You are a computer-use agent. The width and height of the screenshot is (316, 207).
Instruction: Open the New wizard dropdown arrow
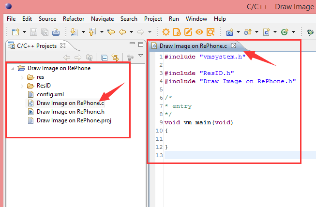click(24, 32)
